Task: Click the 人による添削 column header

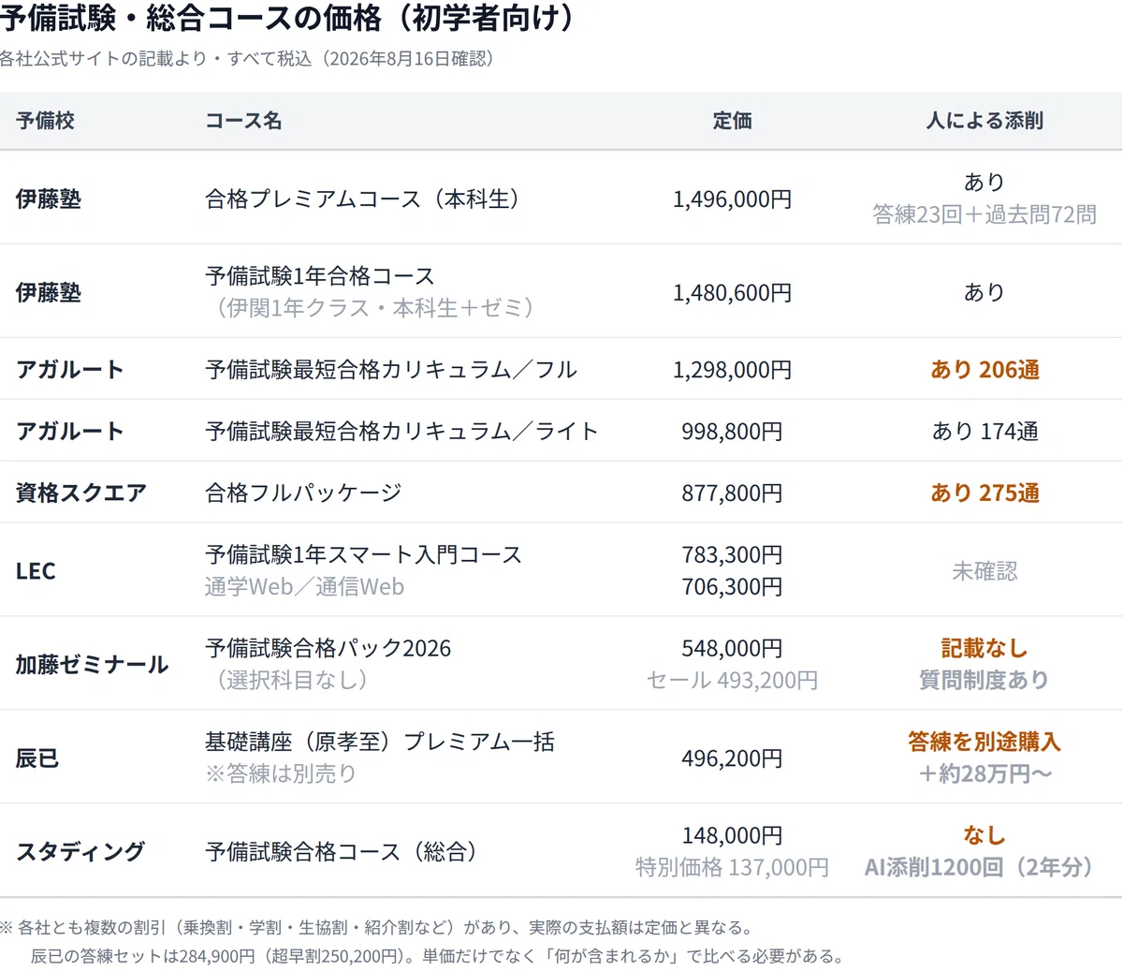Action: (x=984, y=121)
